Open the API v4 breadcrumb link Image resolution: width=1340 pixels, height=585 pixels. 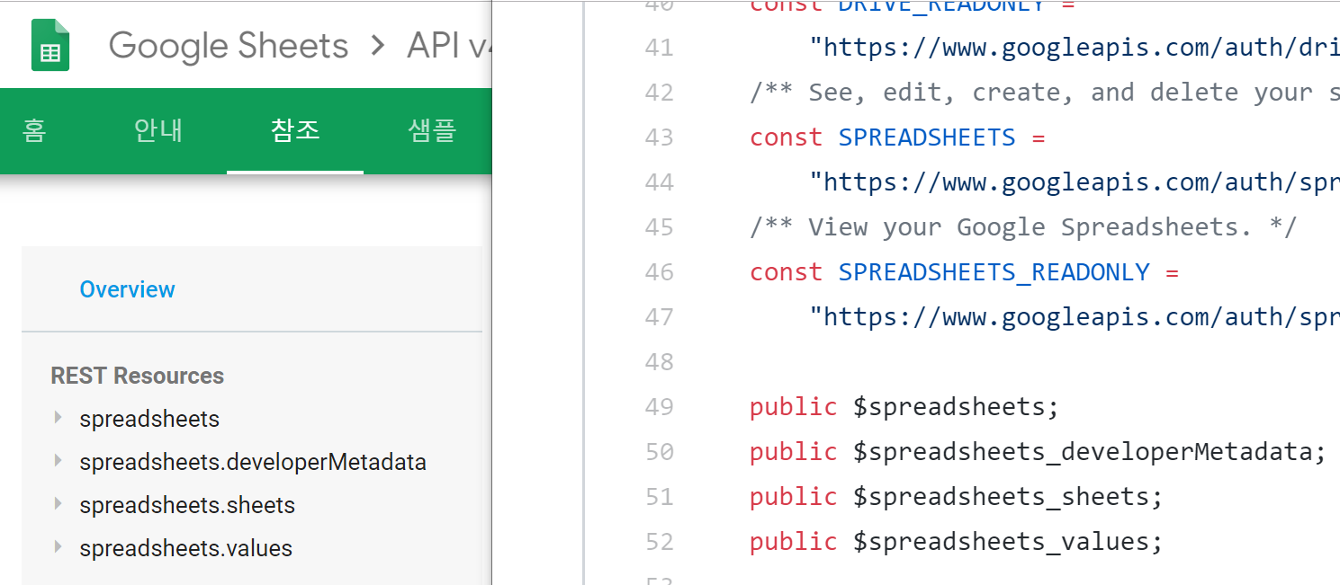point(449,46)
